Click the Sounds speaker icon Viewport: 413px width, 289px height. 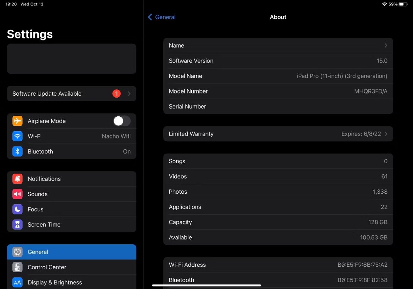[17, 194]
